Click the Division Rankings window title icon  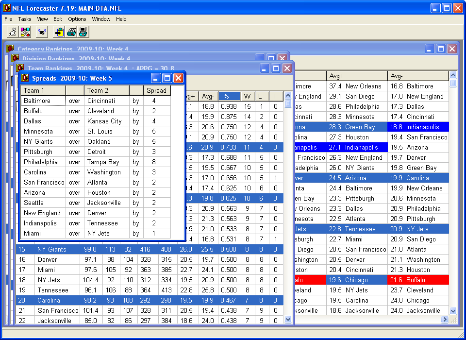15,58
